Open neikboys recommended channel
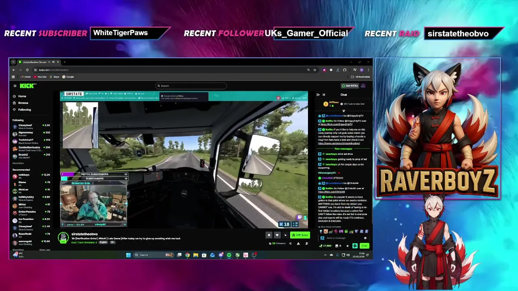The width and height of the screenshot is (518, 291). pyautogui.click(x=32, y=176)
